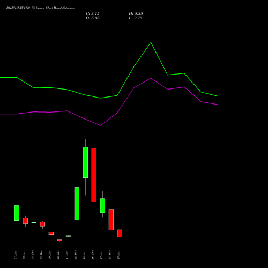
Task: Select the red candlestick for 08 Dec
Action: pos(42,224)
